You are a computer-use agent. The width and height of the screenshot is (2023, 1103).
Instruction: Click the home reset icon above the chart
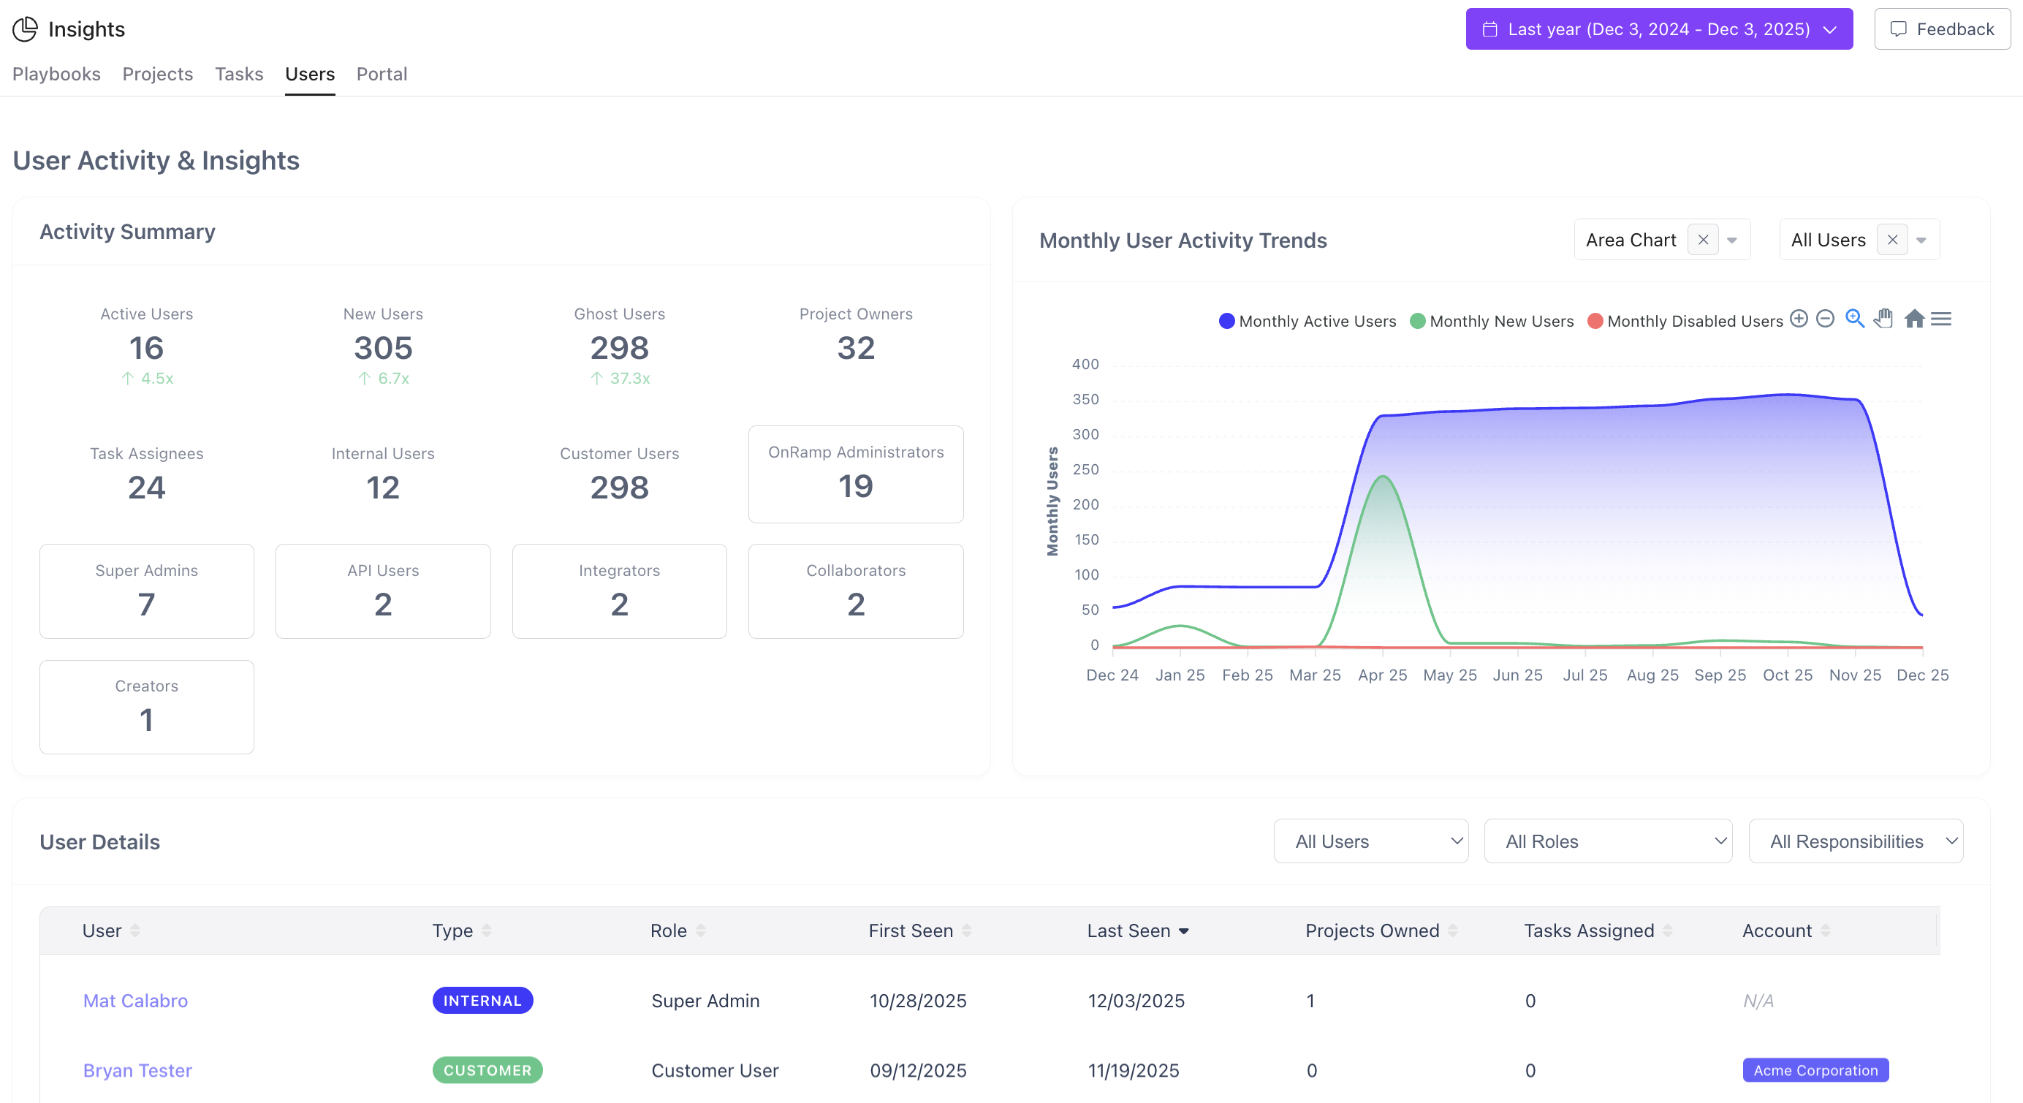point(1914,319)
